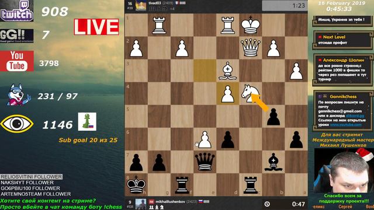
Task: Click the YouTube logo
Action: 17,61
